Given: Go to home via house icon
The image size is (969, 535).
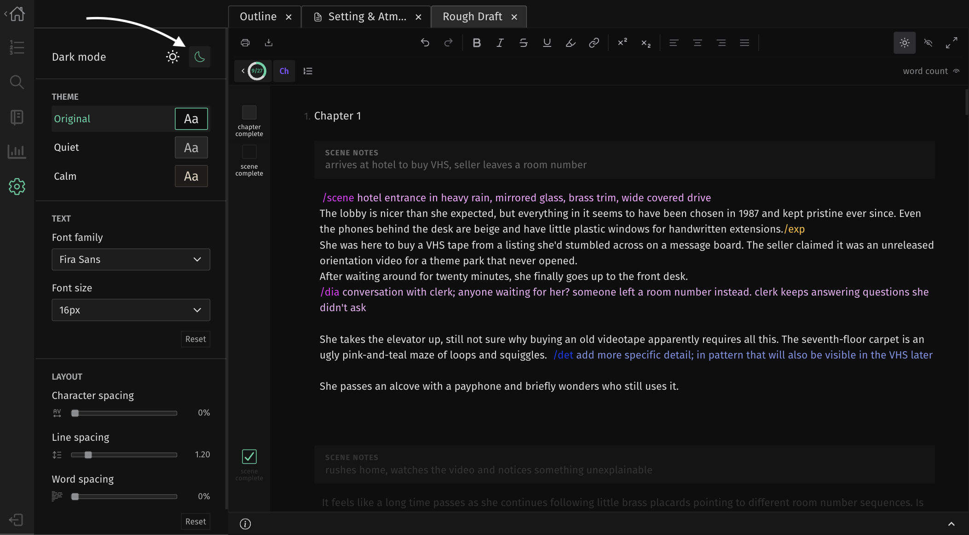Looking at the screenshot, I should click(17, 14).
